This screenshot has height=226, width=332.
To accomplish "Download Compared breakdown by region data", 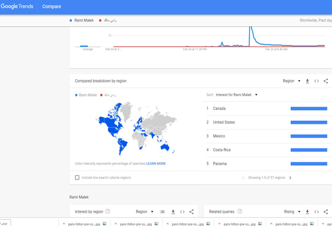I will pos(308,81).
